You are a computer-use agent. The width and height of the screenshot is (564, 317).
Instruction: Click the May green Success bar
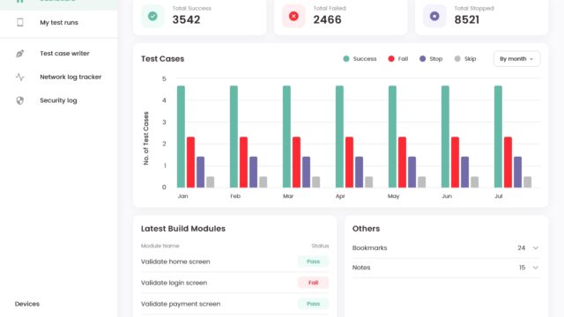click(392, 136)
